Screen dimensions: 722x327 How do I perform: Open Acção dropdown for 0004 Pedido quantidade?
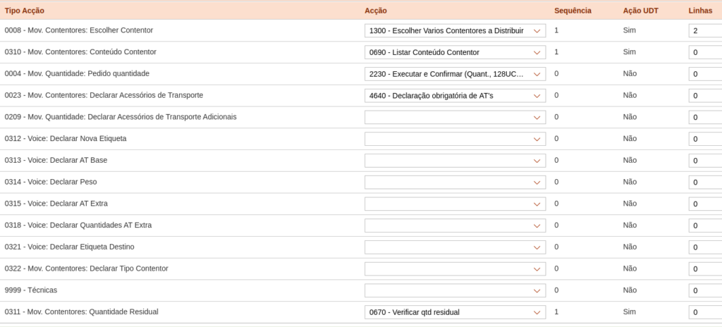[455, 74]
